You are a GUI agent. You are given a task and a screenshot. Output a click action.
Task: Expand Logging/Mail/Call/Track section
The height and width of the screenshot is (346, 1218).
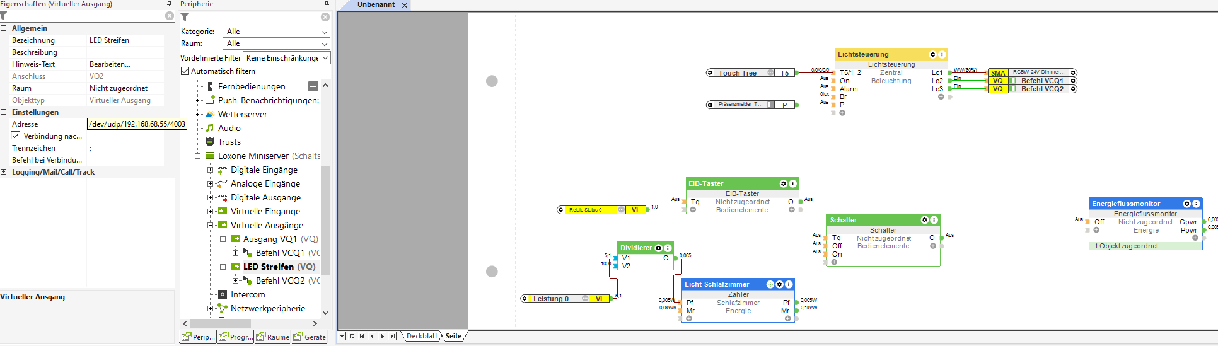(4, 172)
